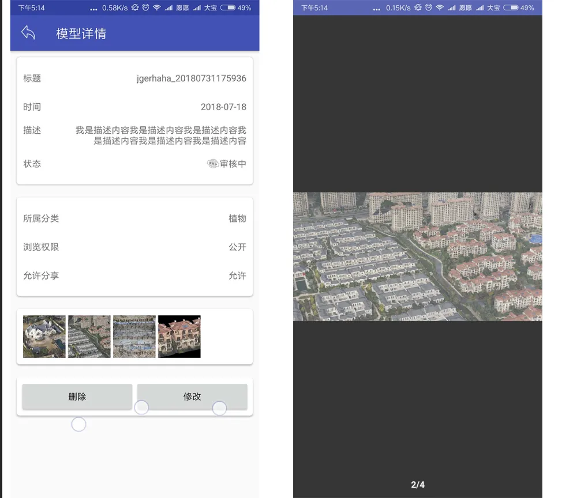Click the 删除 delete button
Screen dimensions: 562x498
pos(77,397)
